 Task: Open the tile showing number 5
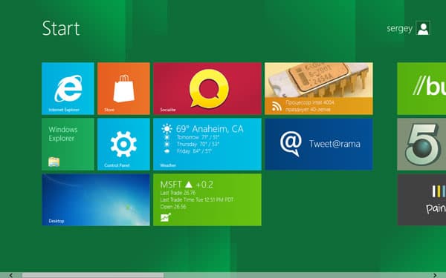point(421,144)
